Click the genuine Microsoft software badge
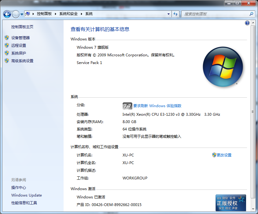Viewport: 258px width, 214px height. click(231, 202)
